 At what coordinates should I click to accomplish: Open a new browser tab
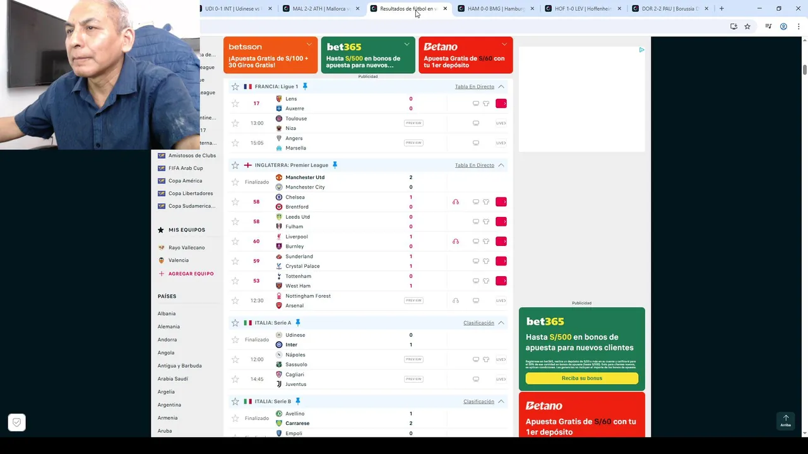[722, 9]
